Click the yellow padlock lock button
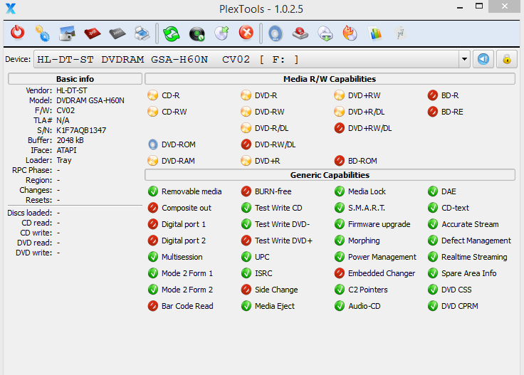524x375 pixels. tap(507, 59)
